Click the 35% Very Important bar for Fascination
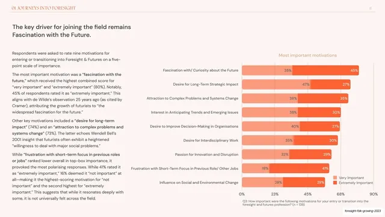 (x=267, y=71)
